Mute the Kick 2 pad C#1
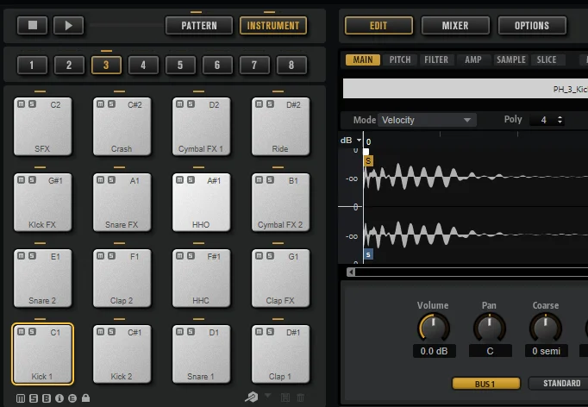Viewport: 588px width, 407px height. (x=101, y=332)
